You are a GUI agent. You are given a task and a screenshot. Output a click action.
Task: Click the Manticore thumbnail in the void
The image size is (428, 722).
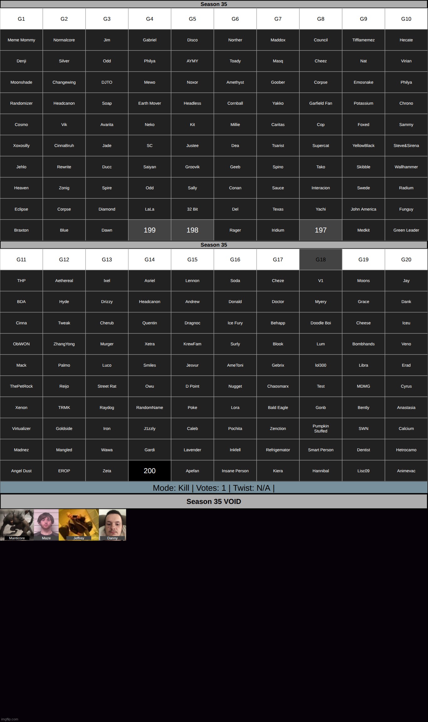(x=17, y=525)
